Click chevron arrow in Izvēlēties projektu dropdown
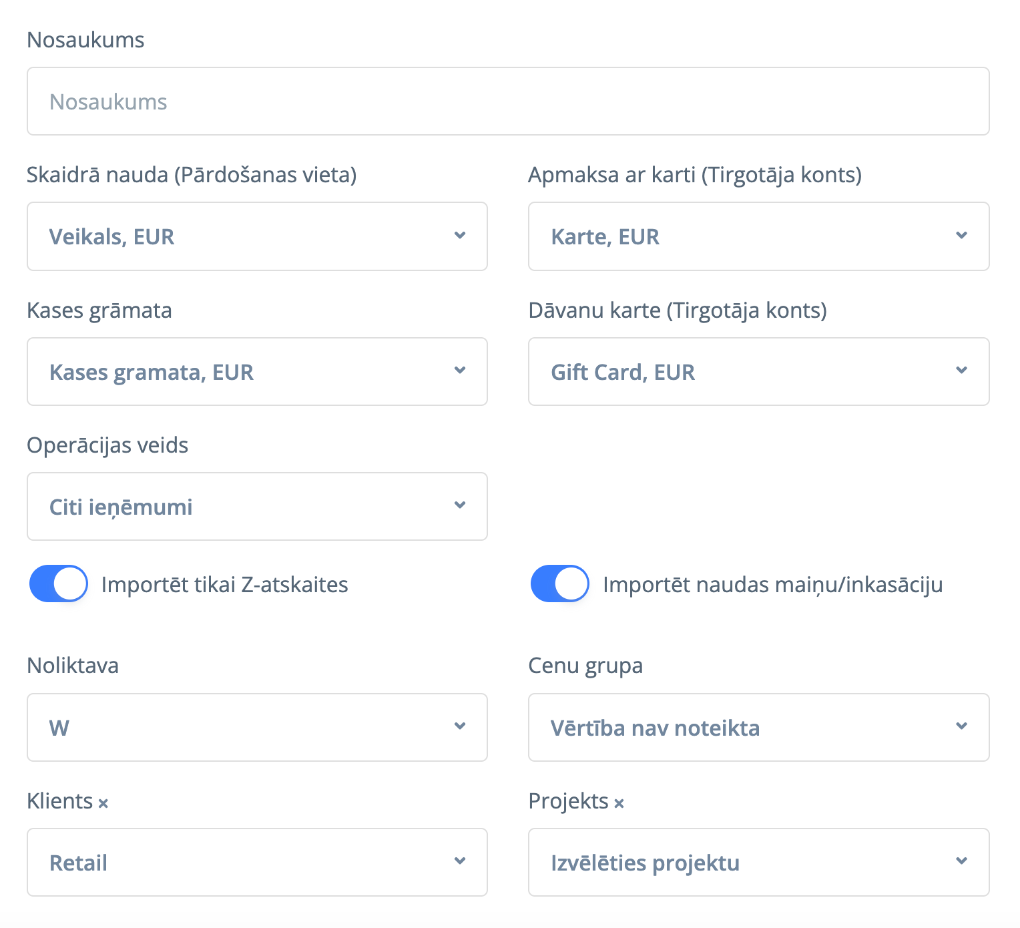The image size is (1020, 928). click(x=961, y=861)
